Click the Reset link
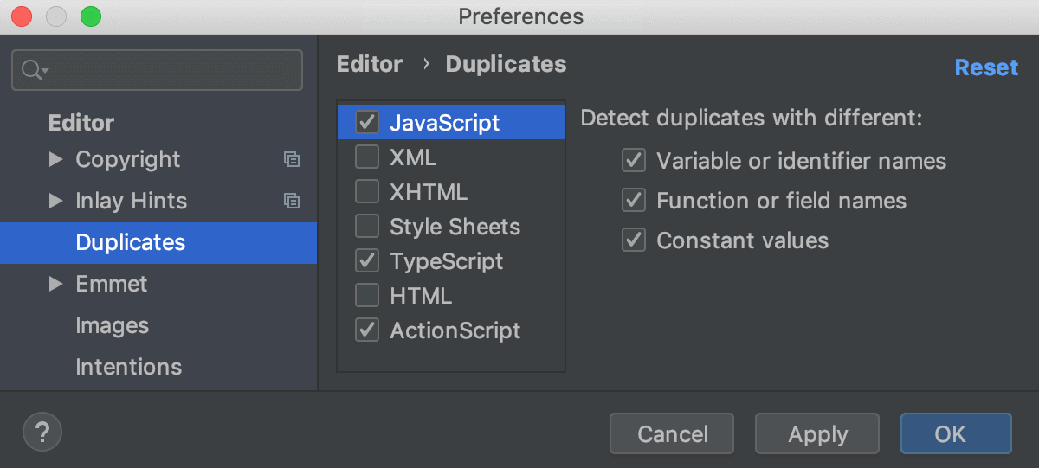 (986, 67)
